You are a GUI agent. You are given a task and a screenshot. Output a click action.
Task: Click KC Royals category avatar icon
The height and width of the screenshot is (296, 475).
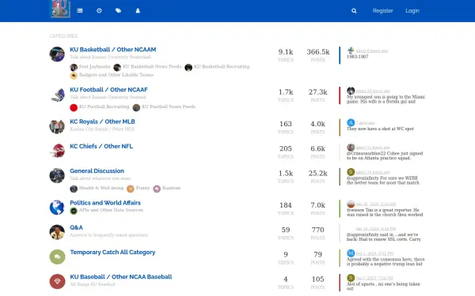pyautogui.click(x=57, y=126)
